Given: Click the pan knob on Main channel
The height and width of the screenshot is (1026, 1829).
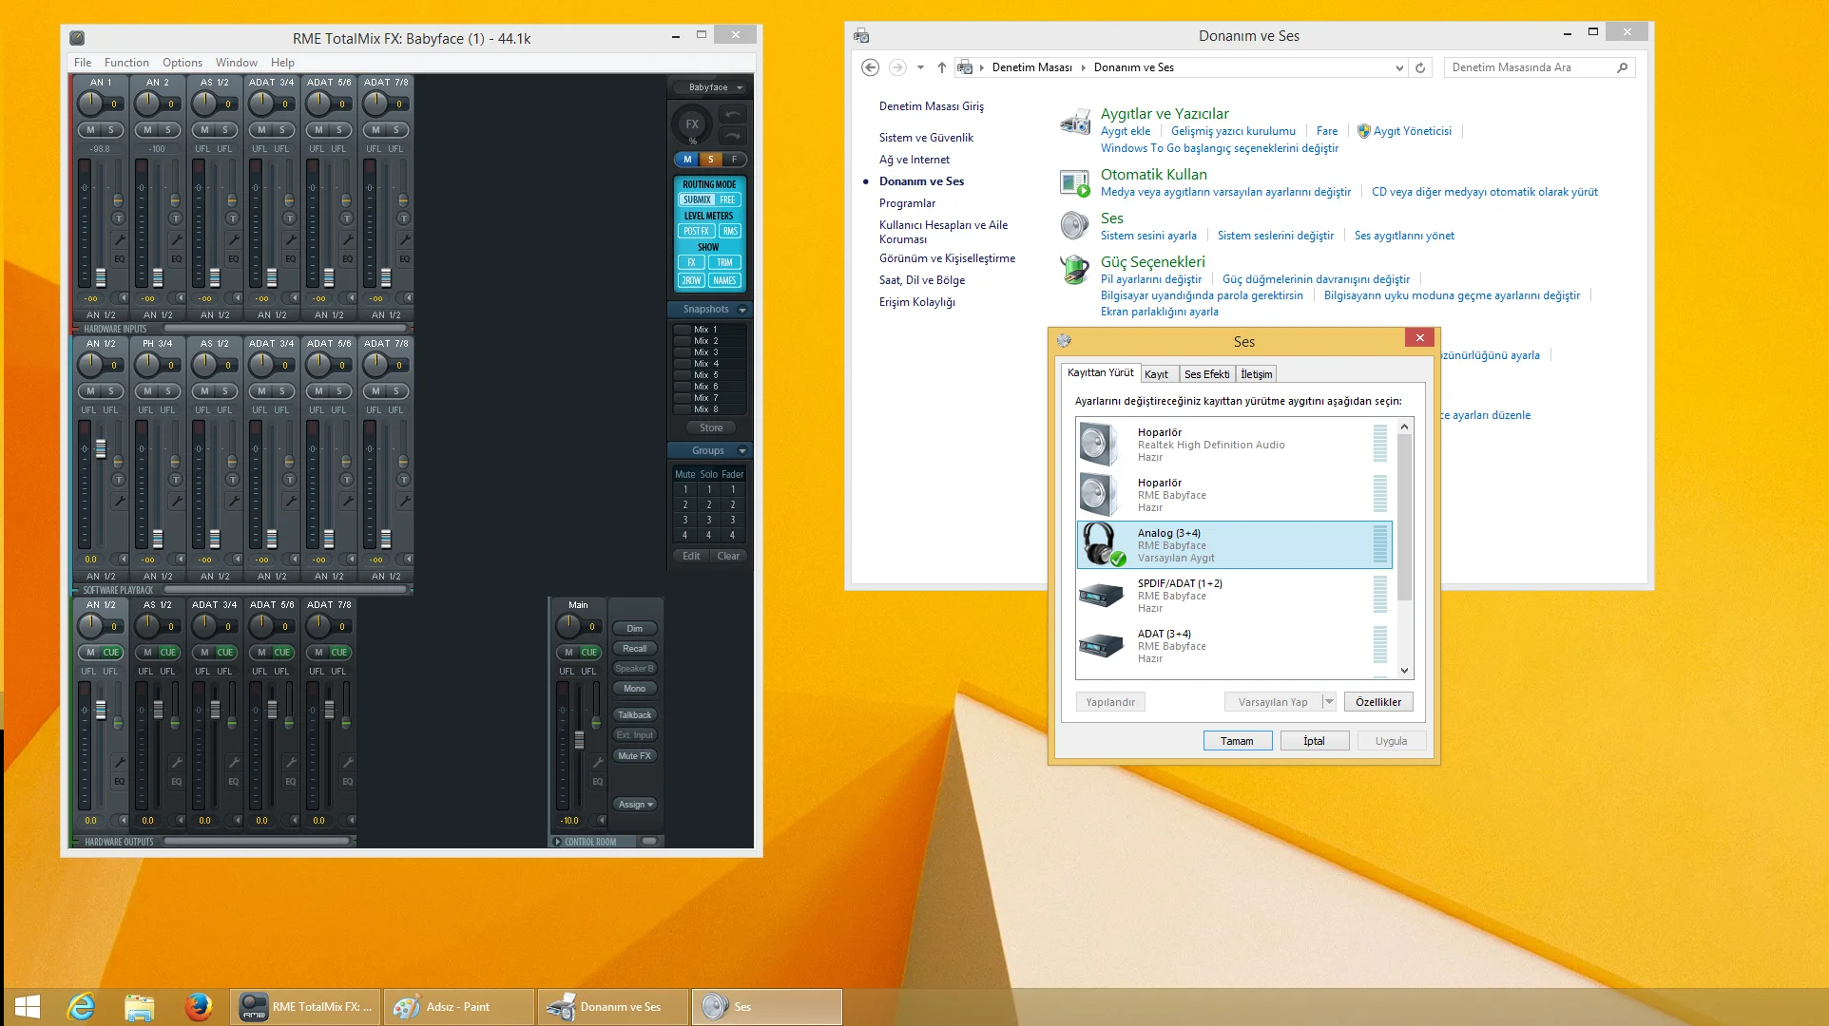Looking at the screenshot, I should click(568, 626).
